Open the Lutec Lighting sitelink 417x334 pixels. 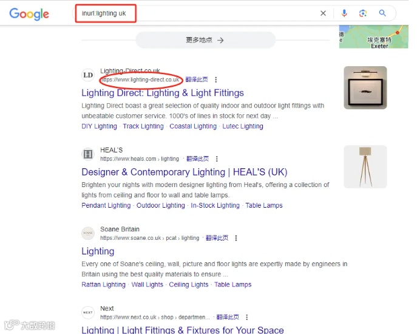(x=243, y=126)
